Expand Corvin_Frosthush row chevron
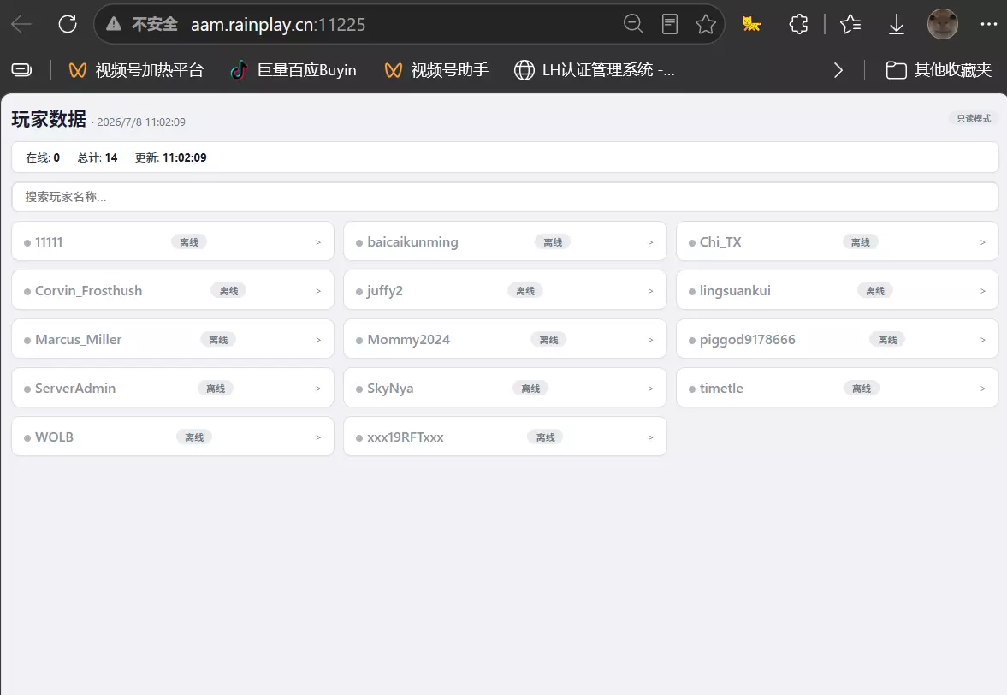The height and width of the screenshot is (695, 1007). [318, 291]
